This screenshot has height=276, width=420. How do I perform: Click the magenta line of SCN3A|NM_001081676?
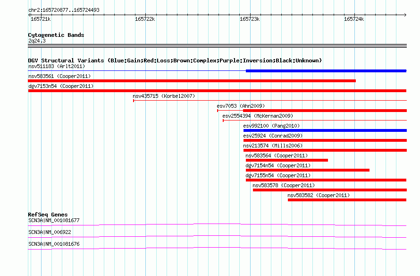coord(217,248)
